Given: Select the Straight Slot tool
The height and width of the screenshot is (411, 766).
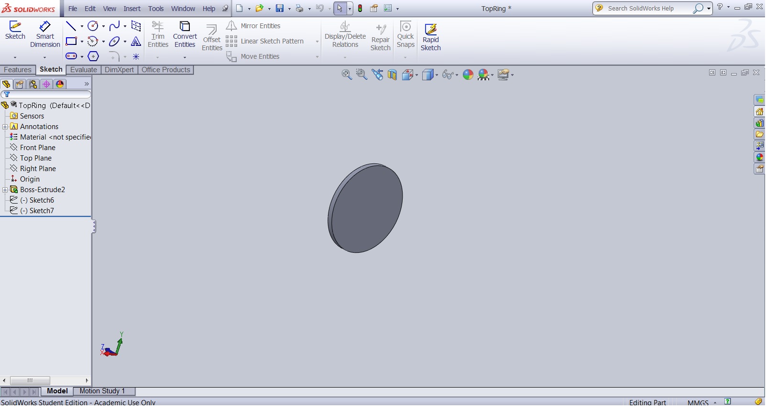Looking at the screenshot, I should tap(71, 56).
